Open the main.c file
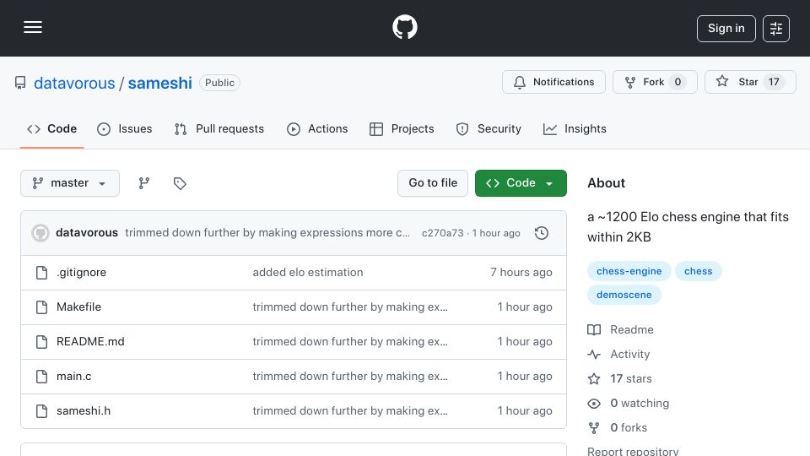 (74, 377)
